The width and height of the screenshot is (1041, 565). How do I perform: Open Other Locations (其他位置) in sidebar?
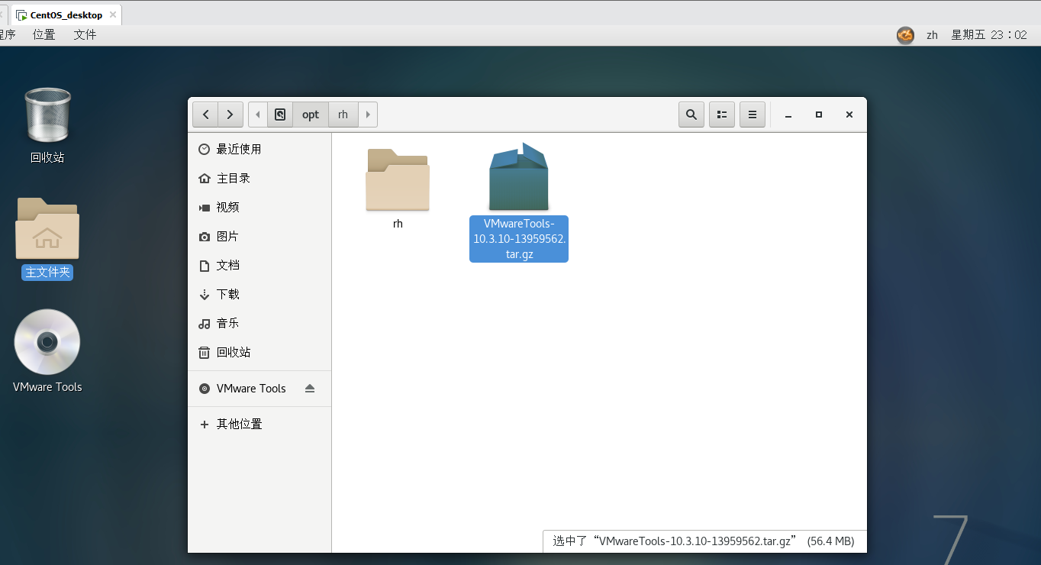click(259, 424)
